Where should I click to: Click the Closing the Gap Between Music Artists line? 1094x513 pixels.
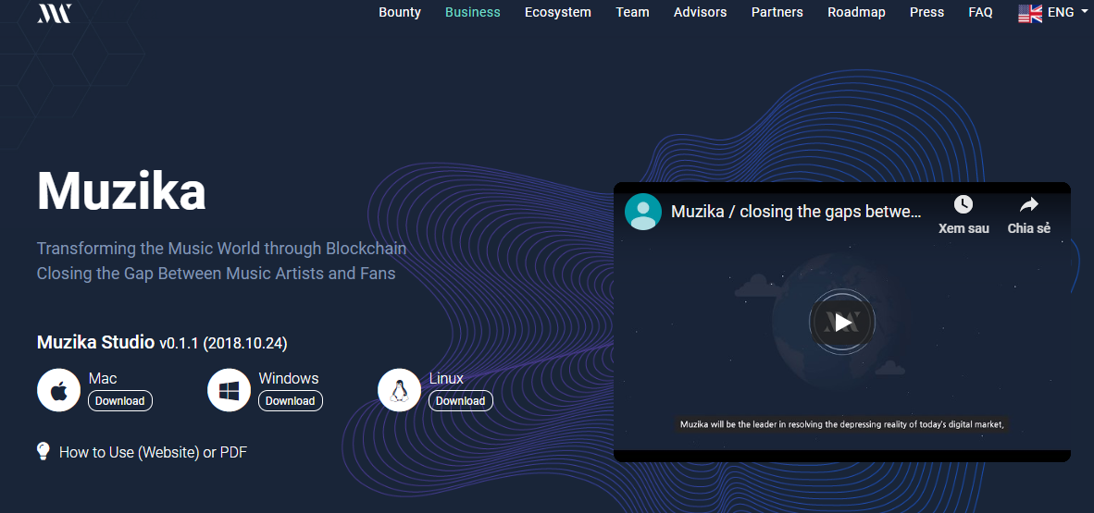point(216,274)
